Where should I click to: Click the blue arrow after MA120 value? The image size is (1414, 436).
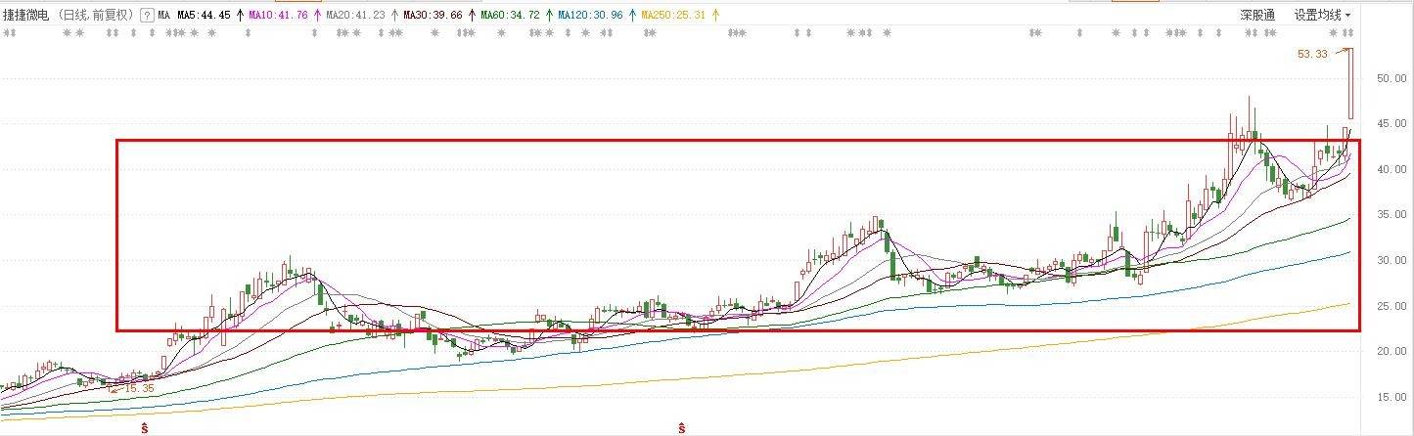click(631, 16)
